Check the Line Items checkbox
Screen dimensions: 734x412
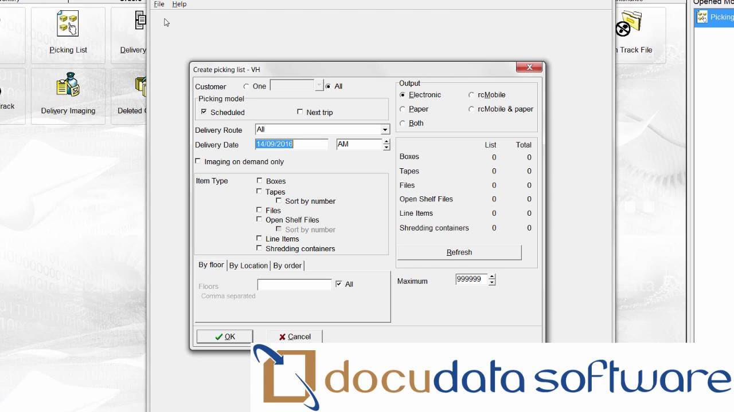click(259, 239)
